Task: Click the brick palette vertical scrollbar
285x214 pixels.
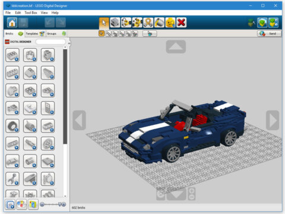Action: (x=65, y=97)
